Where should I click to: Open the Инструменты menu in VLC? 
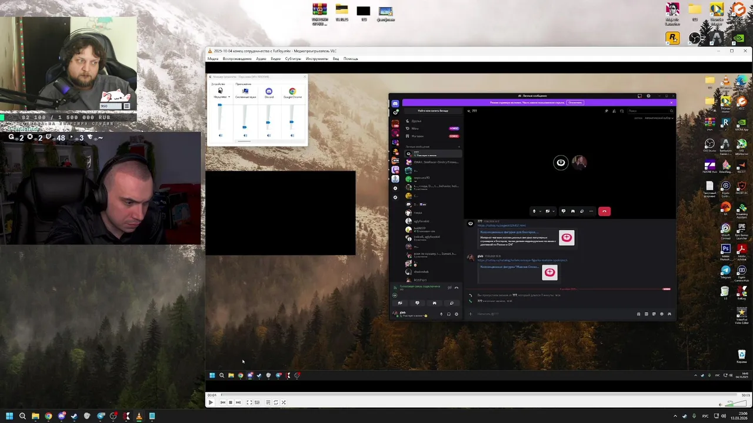pos(317,59)
